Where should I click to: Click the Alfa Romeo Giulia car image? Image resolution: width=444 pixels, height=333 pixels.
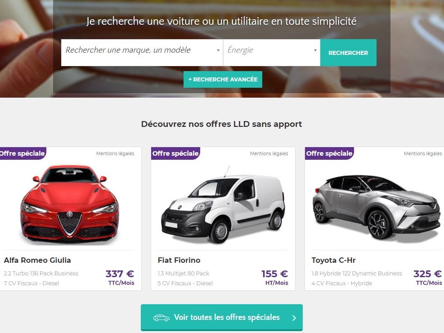[x=69, y=204]
